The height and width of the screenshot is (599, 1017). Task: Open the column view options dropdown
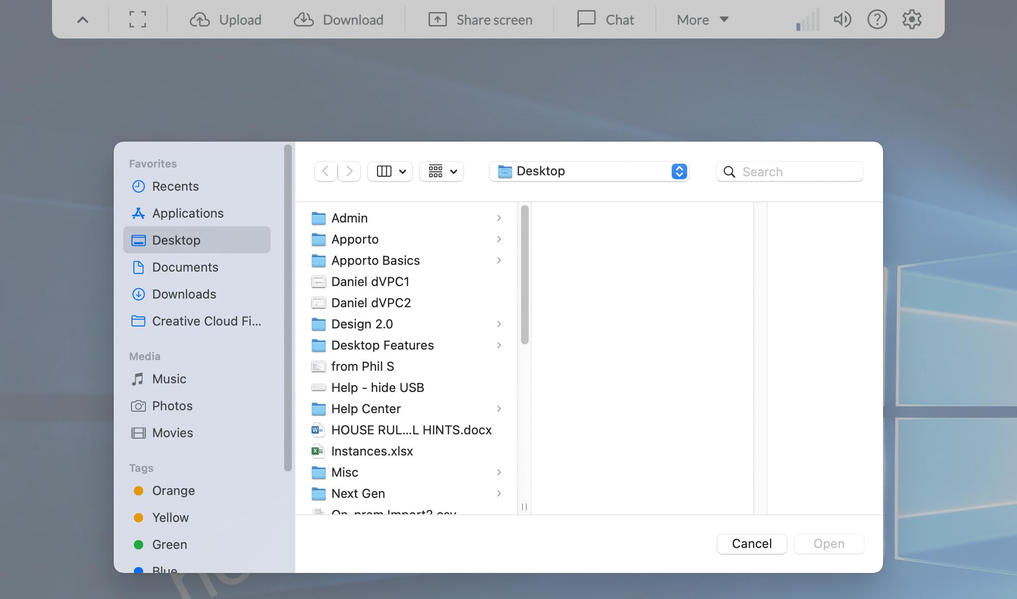(390, 171)
